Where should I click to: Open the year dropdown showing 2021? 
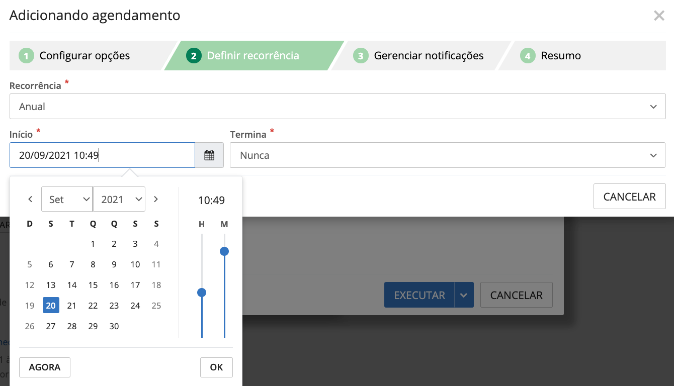(x=119, y=199)
